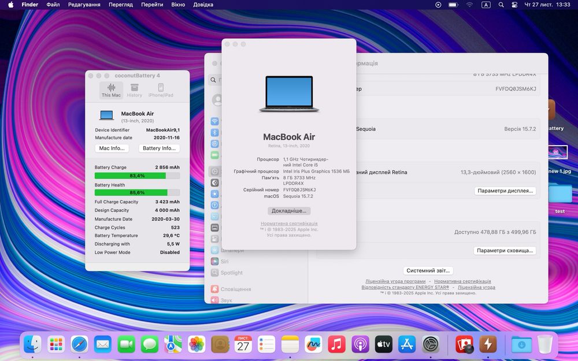Screen dimensions: 578x361
Task: Select Wi-Fi icon in Settings sidebar
Action: (215, 121)
